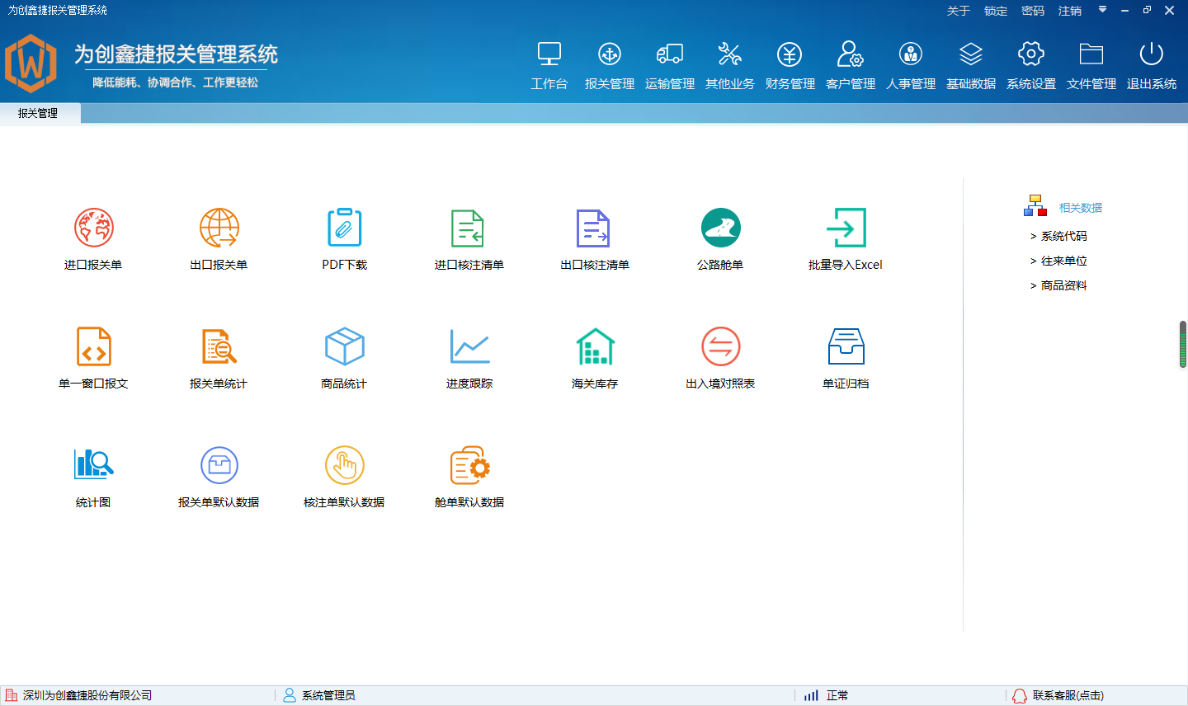
Task: Open 单一窗口报文 code file icon
Action: pyautogui.click(x=93, y=347)
